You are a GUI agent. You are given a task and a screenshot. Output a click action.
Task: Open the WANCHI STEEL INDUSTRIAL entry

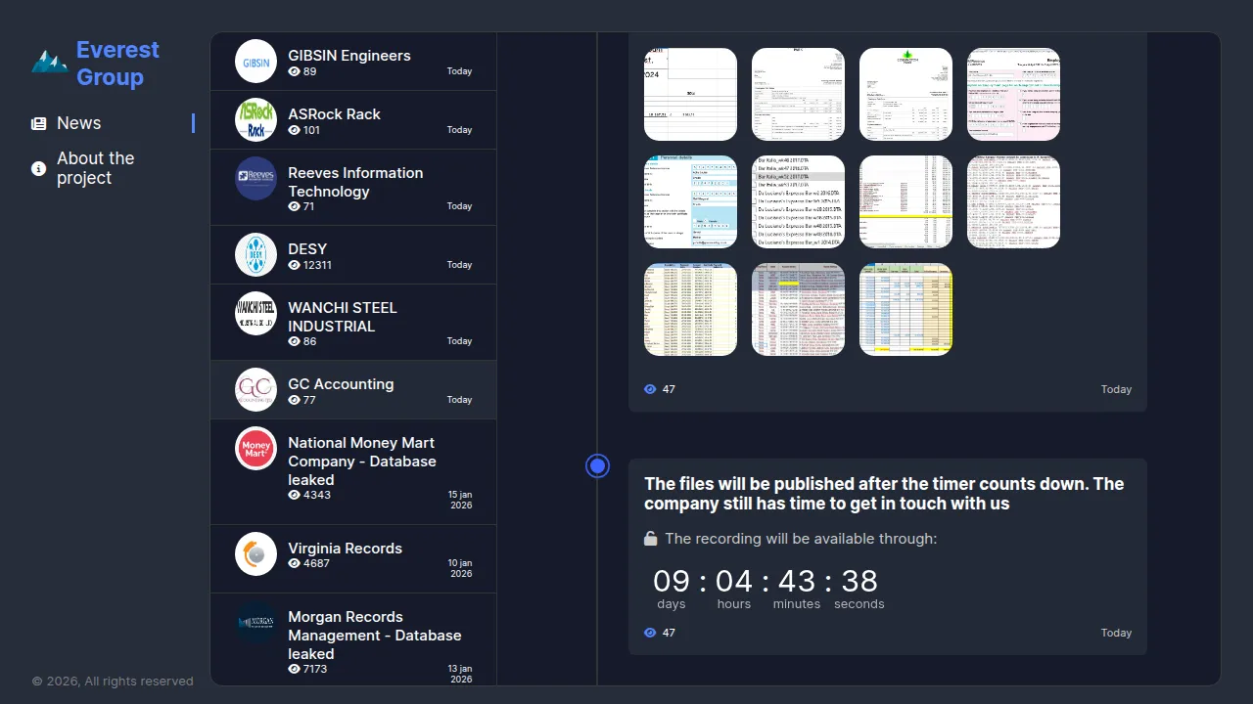pyautogui.click(x=353, y=323)
